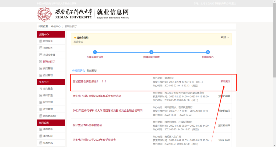This screenshot has height=147, width=276.
Task: Click 预定展位 for the test job fair
Action: point(225,81)
